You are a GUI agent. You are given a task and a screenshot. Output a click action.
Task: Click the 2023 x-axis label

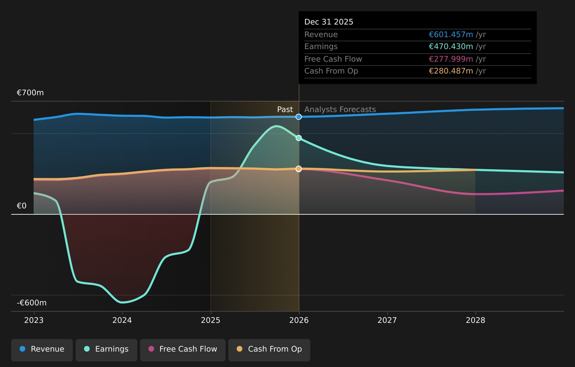click(x=34, y=320)
